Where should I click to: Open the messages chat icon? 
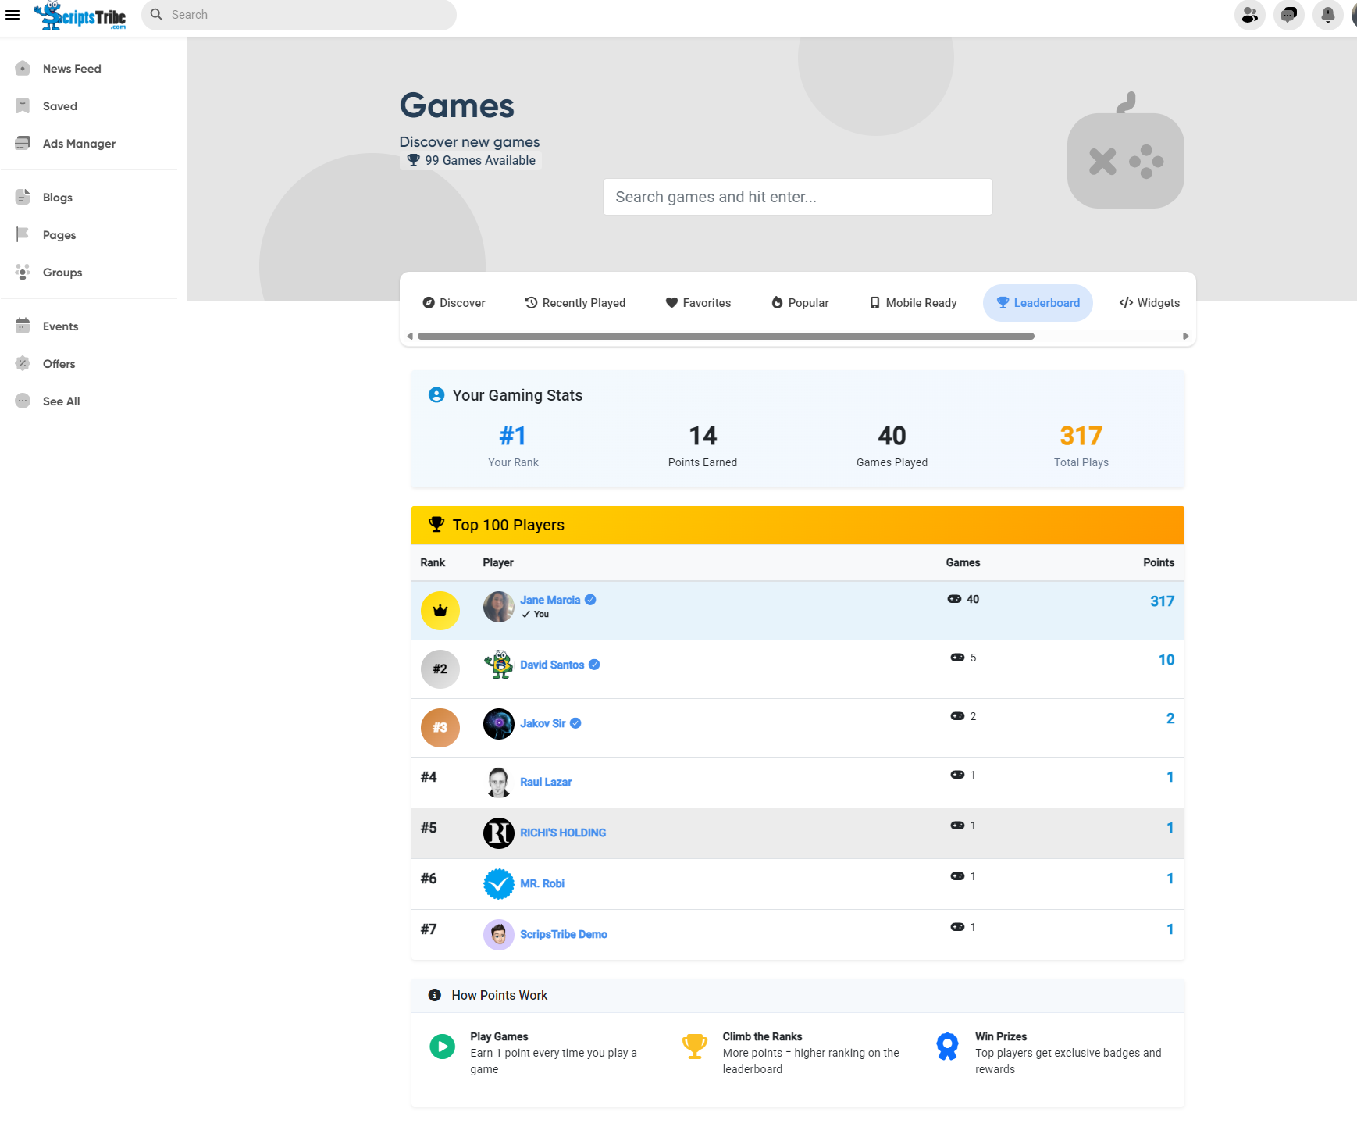pos(1288,15)
